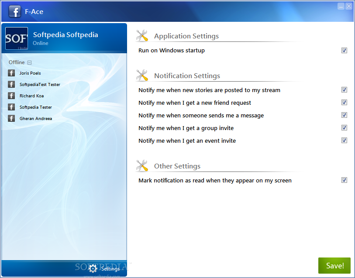Click the Facebook logo in title bar
Image resolution: width=355 pixels, height=278 pixels.
[x=15, y=11]
